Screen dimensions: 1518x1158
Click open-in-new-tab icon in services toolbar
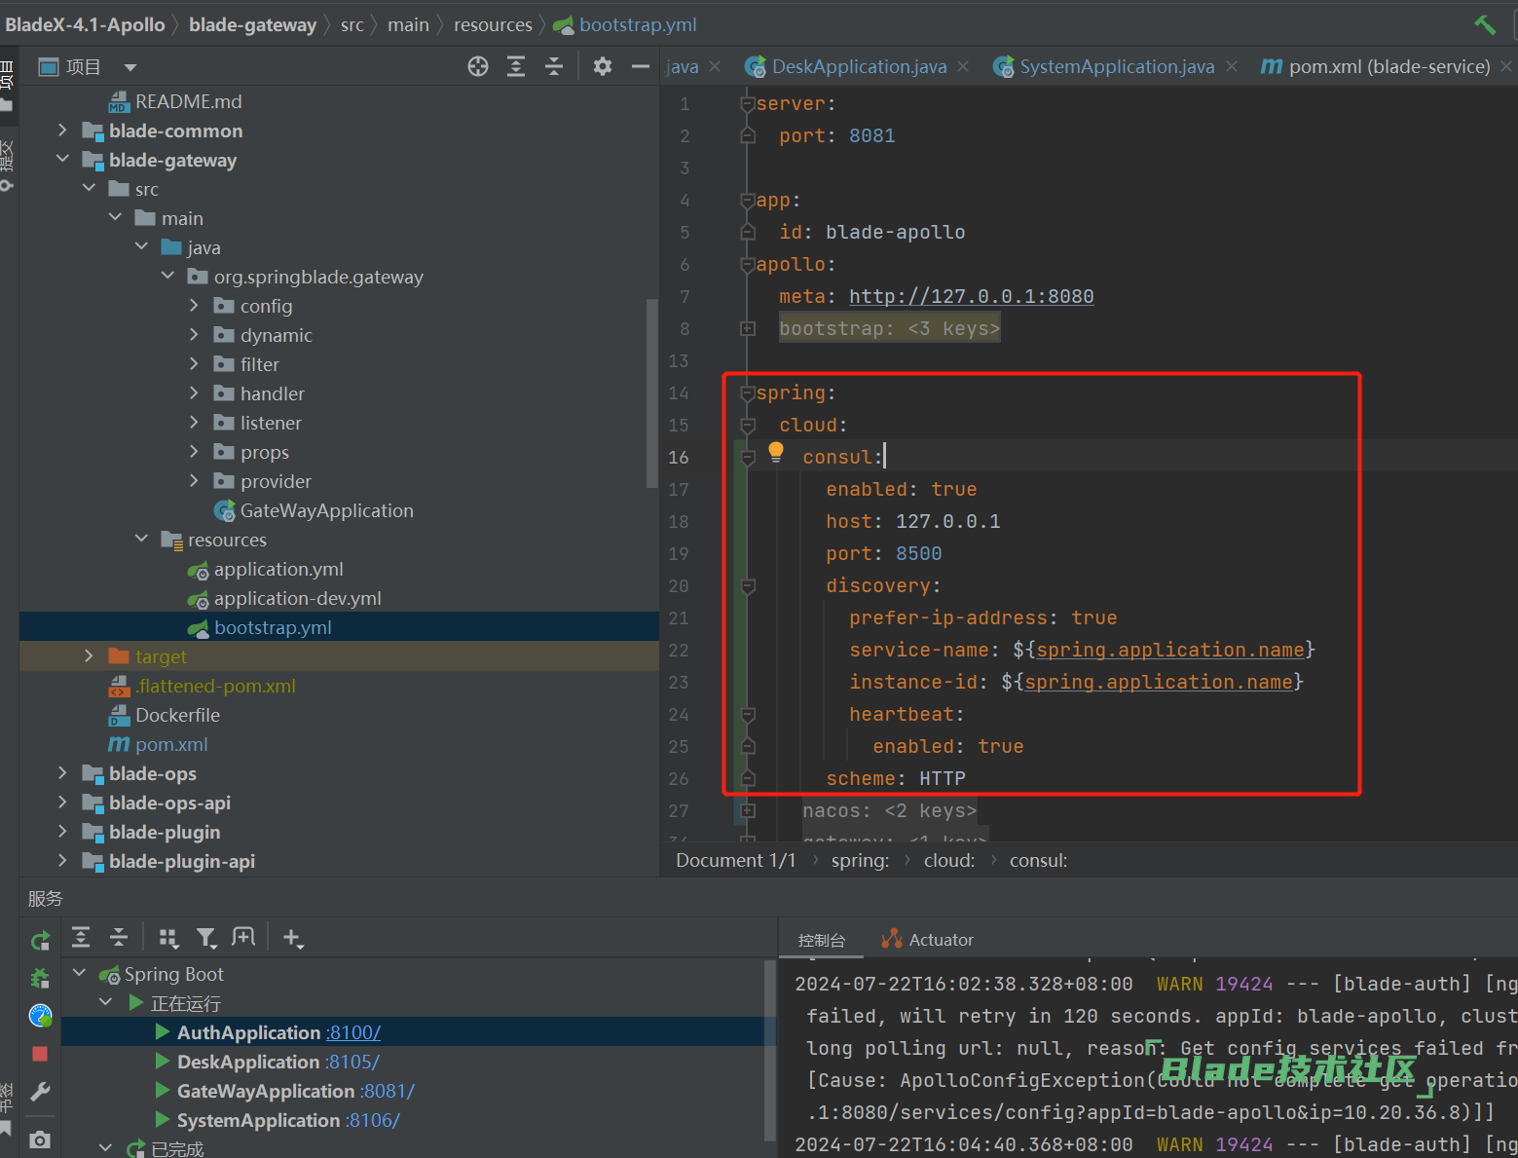point(243,937)
